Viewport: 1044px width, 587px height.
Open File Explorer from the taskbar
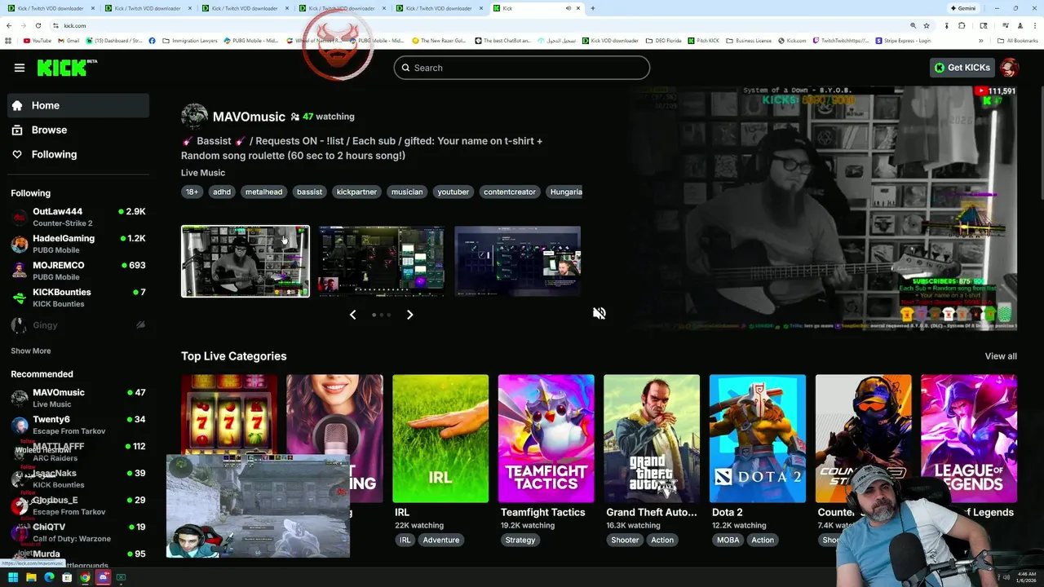(31, 577)
